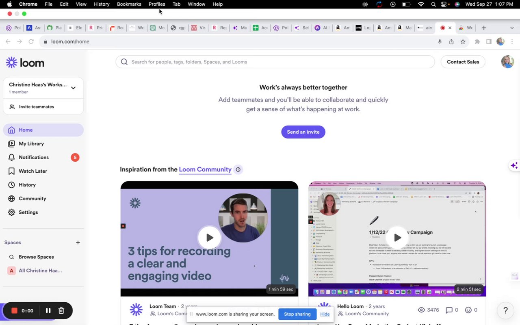The height and width of the screenshot is (325, 520).
Task: Pause the Loom recording
Action: (48, 311)
